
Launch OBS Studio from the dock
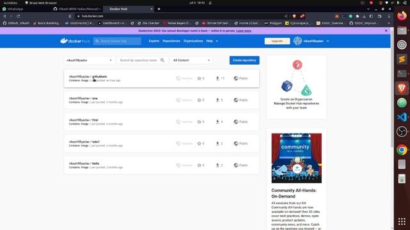pos(402,132)
